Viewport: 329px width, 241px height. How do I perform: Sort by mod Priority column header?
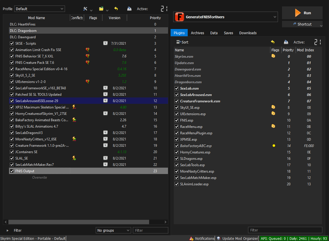click(x=155, y=18)
